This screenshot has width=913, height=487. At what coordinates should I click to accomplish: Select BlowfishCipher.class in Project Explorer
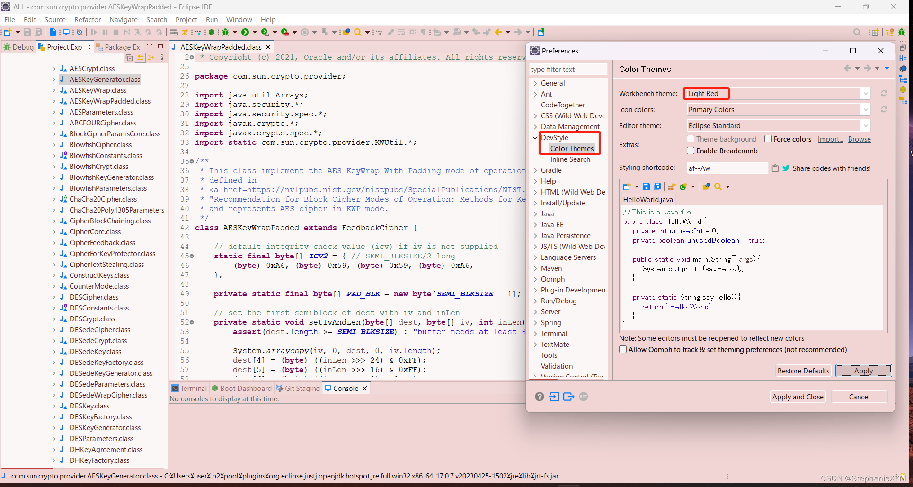100,145
